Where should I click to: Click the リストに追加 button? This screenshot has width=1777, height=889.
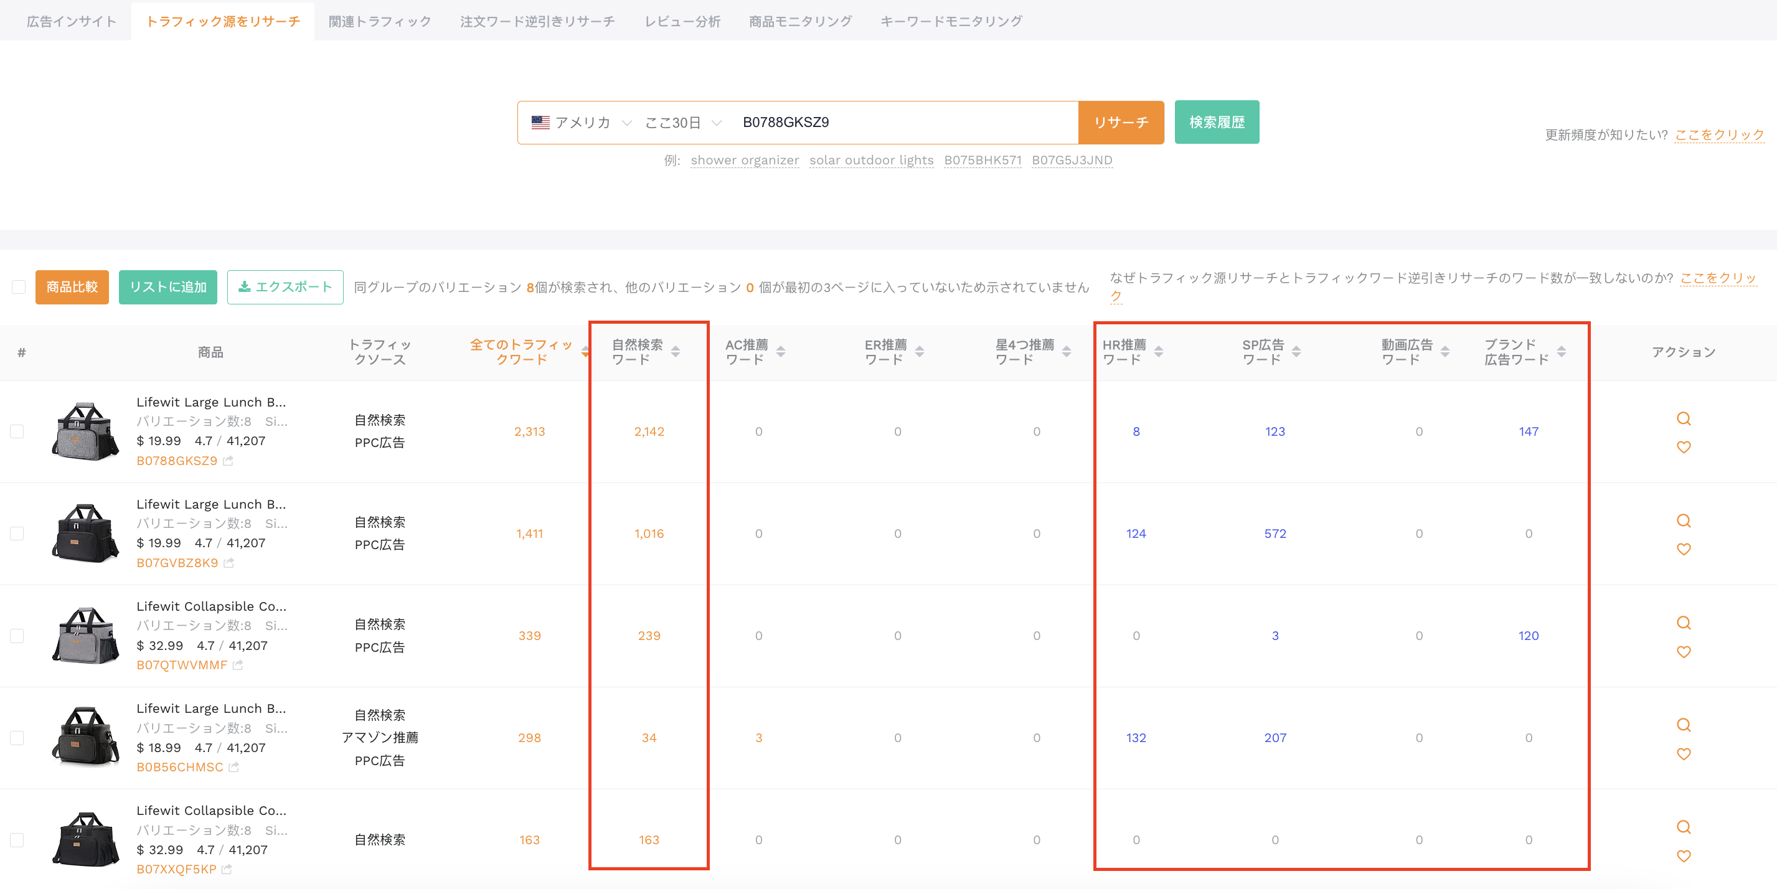point(167,287)
